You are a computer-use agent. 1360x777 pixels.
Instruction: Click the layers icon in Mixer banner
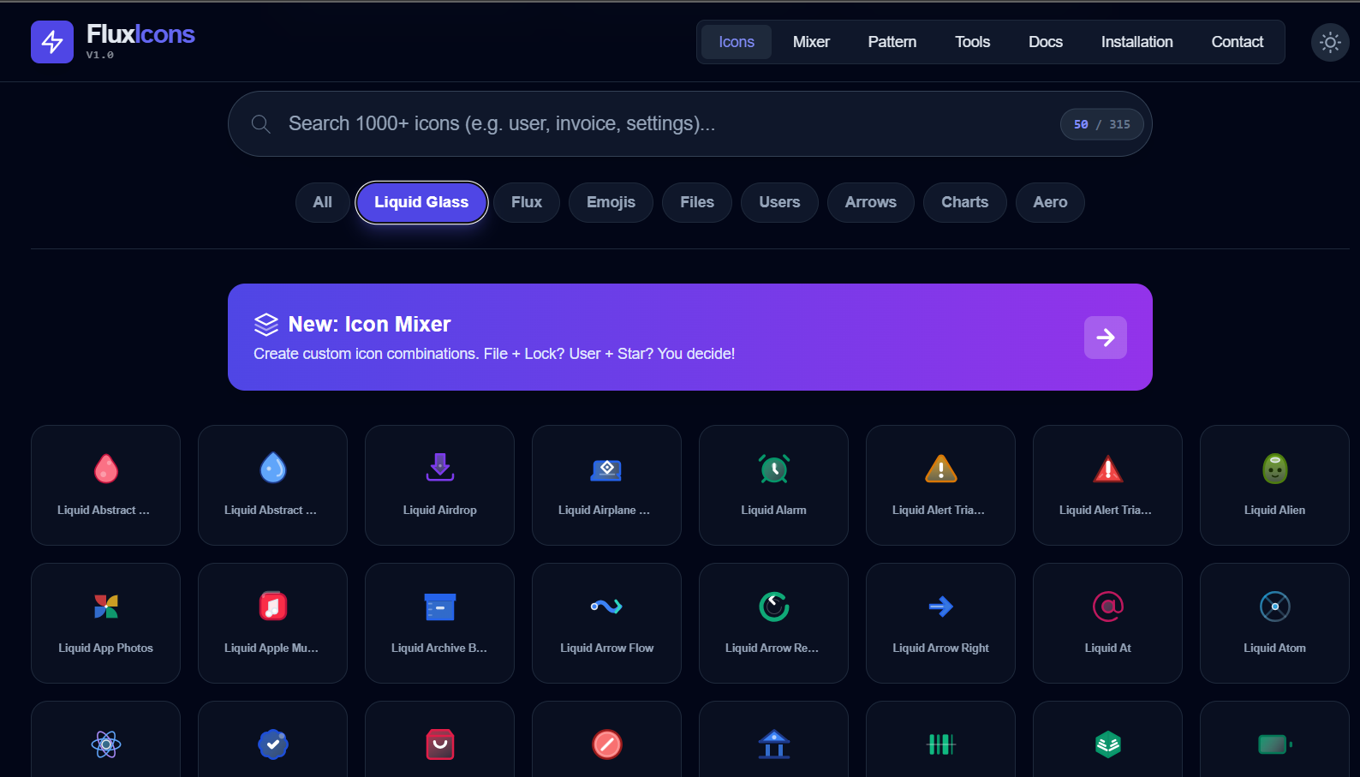point(266,325)
